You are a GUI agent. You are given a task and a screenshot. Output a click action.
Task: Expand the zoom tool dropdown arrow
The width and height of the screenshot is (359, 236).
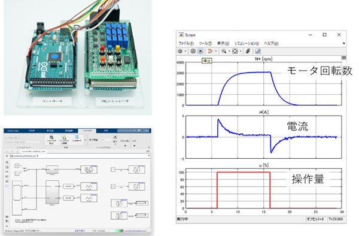coord(229,52)
